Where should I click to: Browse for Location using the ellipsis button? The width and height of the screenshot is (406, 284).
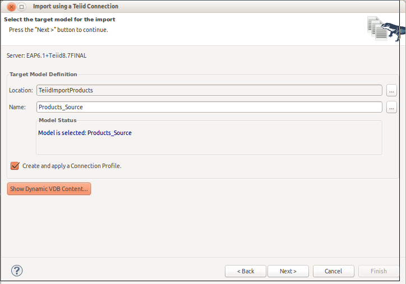click(391, 90)
